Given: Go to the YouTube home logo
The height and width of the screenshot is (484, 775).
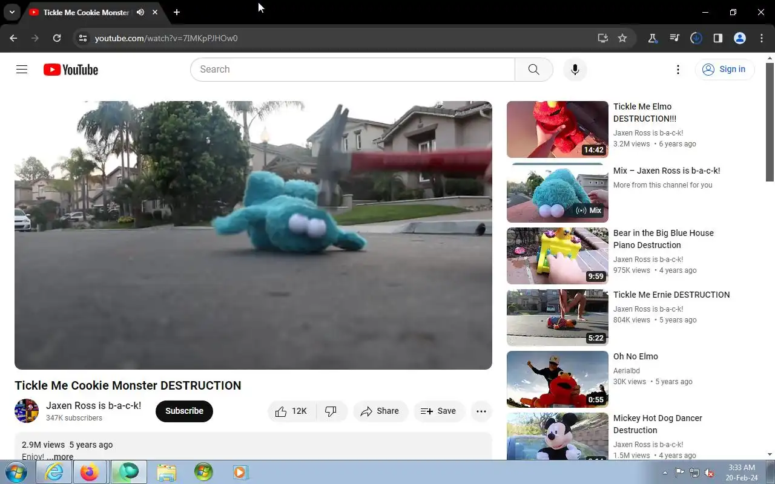Looking at the screenshot, I should point(71,70).
